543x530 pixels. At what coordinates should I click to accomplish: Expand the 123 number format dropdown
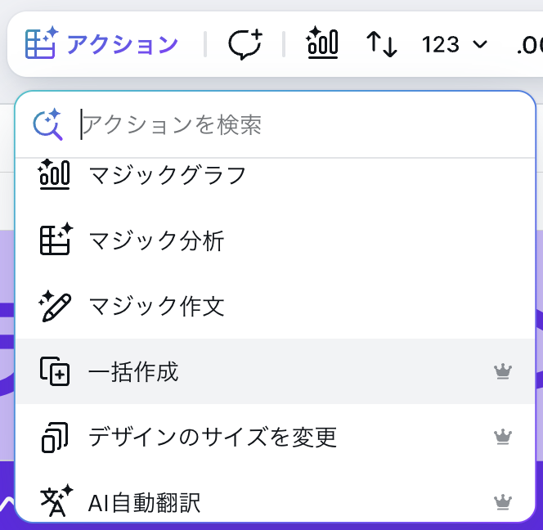tap(454, 44)
